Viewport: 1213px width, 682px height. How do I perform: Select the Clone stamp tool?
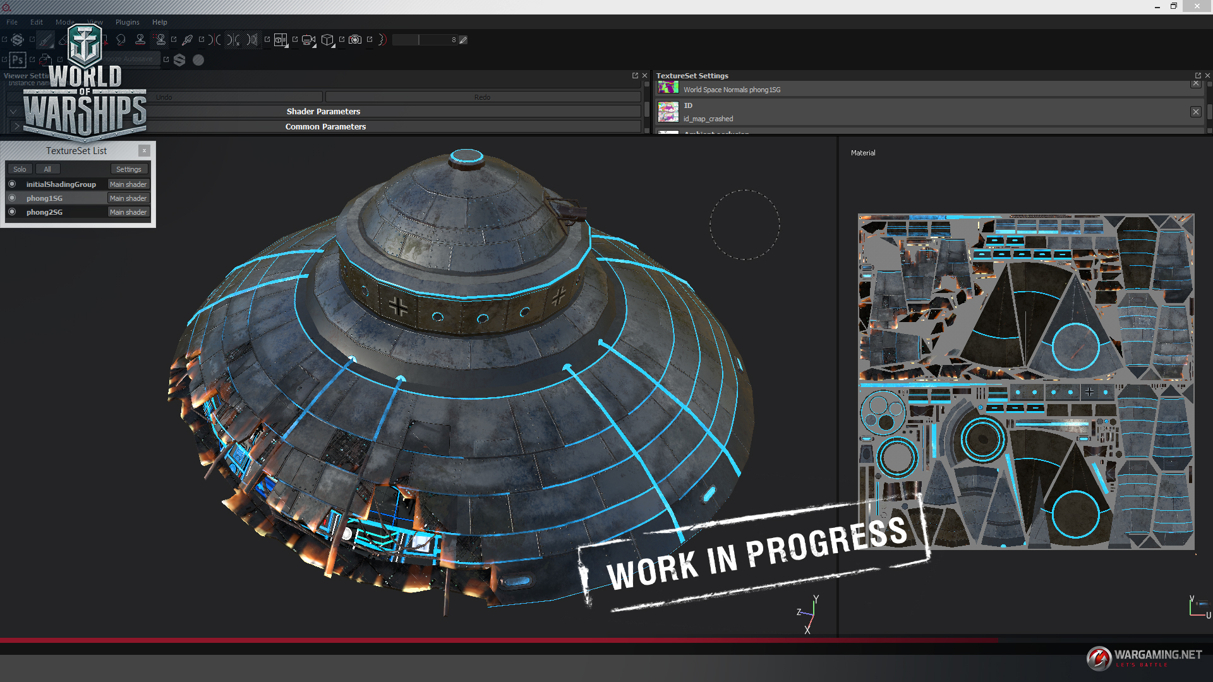coord(140,40)
